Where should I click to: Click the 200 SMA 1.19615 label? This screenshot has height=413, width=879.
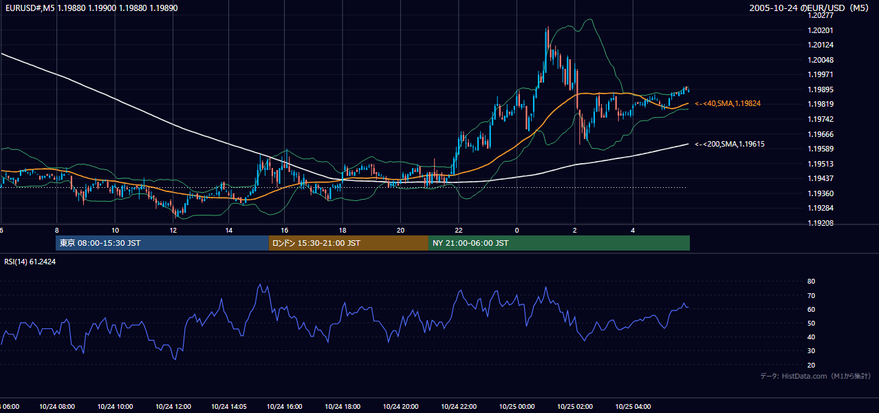click(730, 144)
